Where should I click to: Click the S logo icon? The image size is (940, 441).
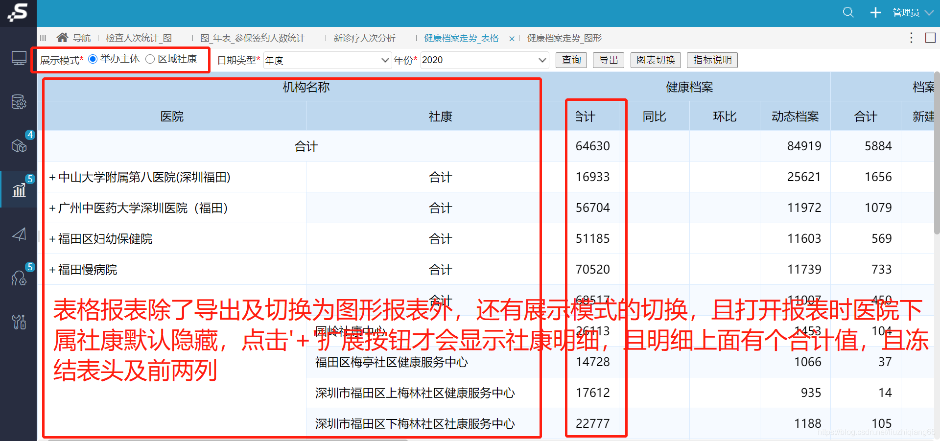pos(18,13)
